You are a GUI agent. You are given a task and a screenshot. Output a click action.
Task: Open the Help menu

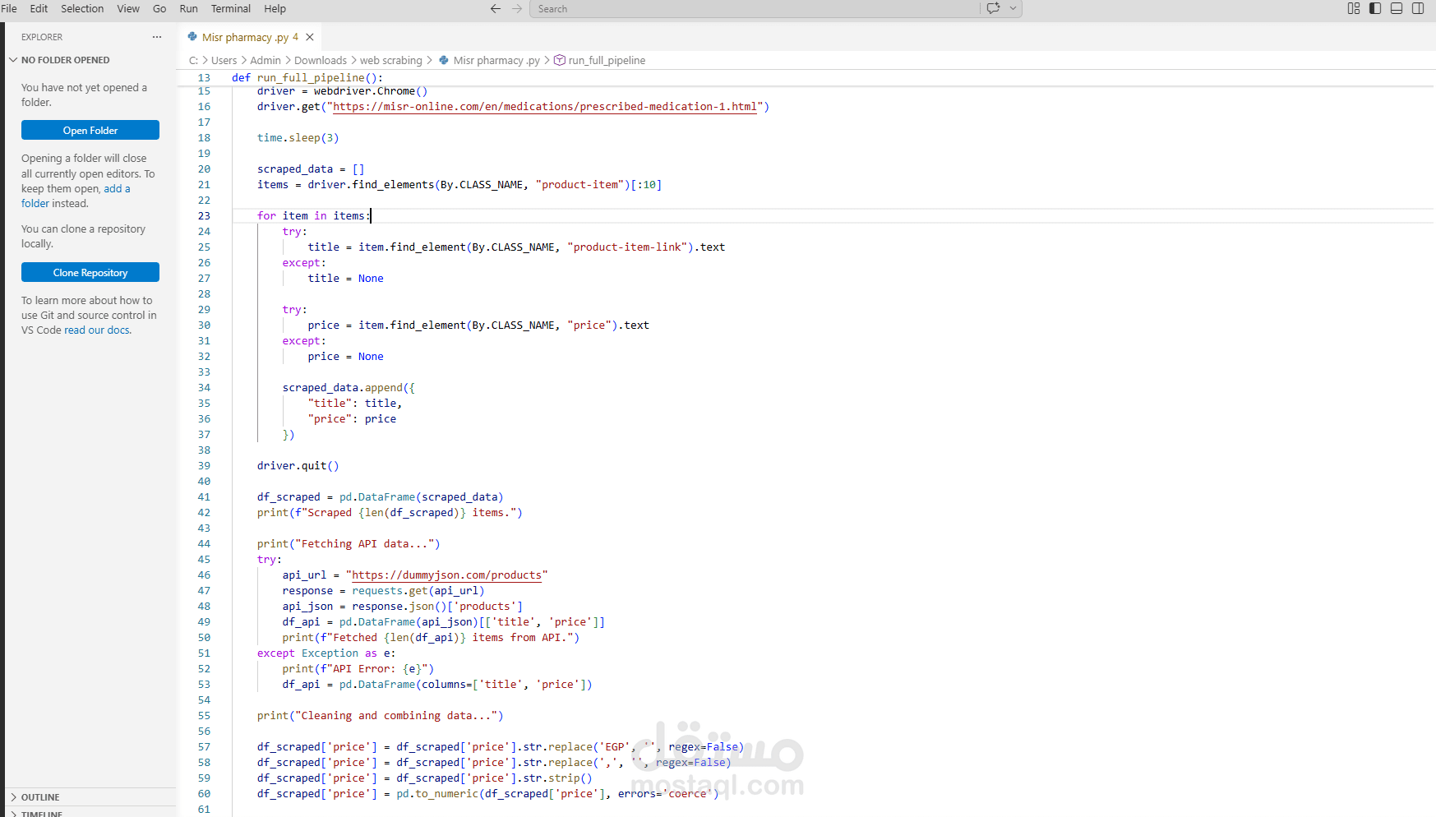275,8
